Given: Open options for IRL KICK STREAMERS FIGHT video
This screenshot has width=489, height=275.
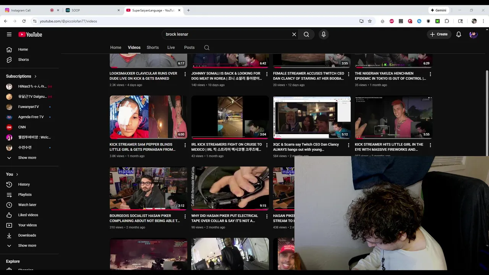Looking at the screenshot, I should click(x=267, y=145).
